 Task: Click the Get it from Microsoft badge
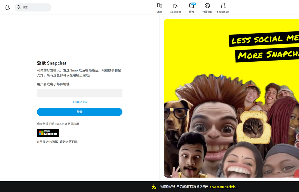pyautogui.click(x=48, y=133)
